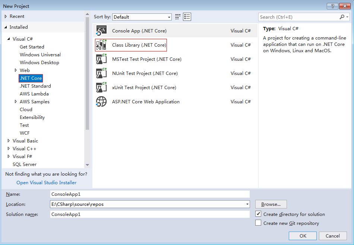The height and width of the screenshot is (245, 354).
Task: Expand the Visual F# node
Action: click(9, 156)
